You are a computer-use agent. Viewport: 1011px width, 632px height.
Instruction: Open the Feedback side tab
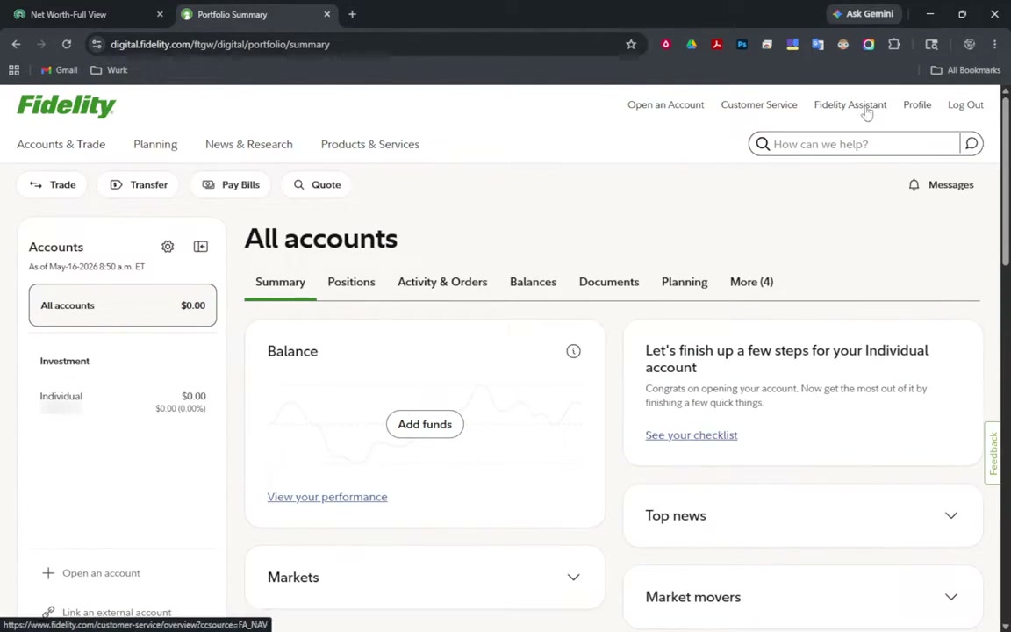993,453
